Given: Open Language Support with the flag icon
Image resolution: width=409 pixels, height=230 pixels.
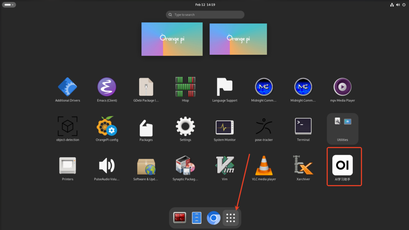Looking at the screenshot, I should tap(225, 87).
